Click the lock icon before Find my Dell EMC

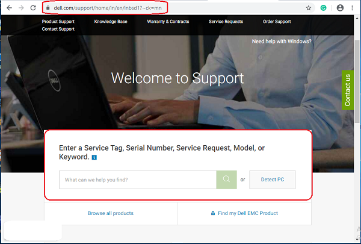(213, 213)
